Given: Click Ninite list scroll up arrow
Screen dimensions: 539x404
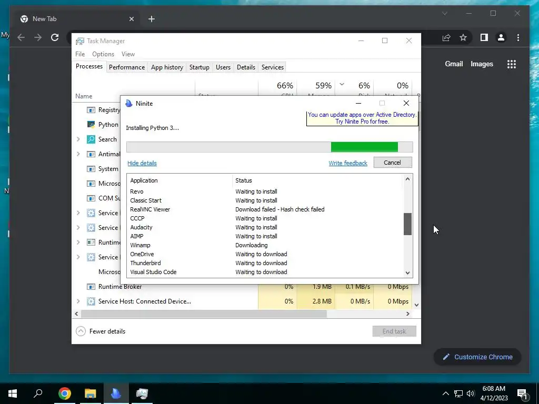Looking at the screenshot, I should click(x=407, y=179).
